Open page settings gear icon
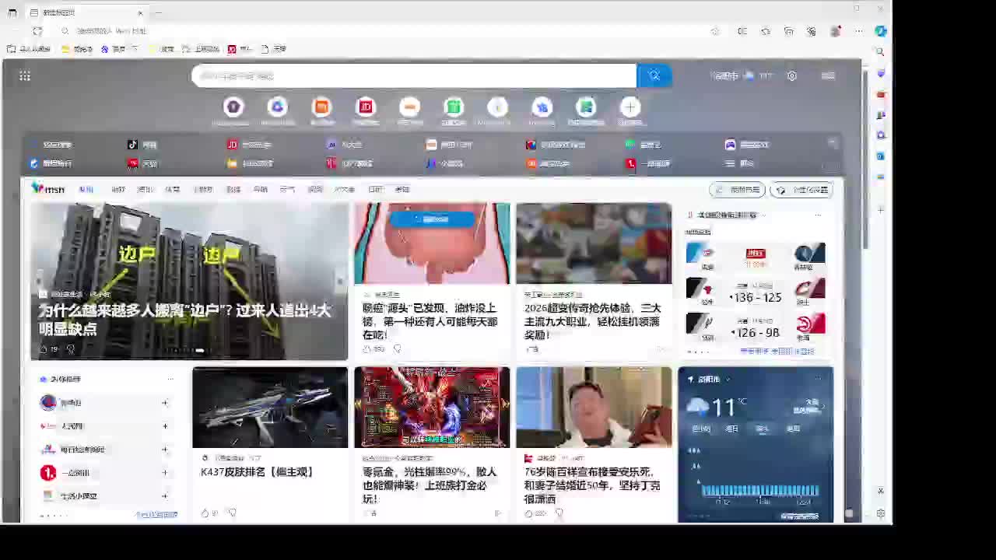This screenshot has height=560, width=996. [x=791, y=75]
